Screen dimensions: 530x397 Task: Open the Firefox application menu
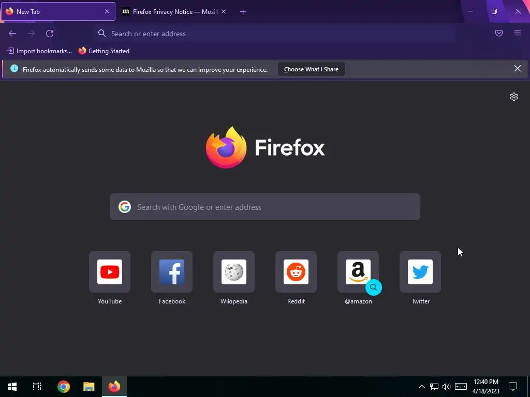click(x=518, y=33)
